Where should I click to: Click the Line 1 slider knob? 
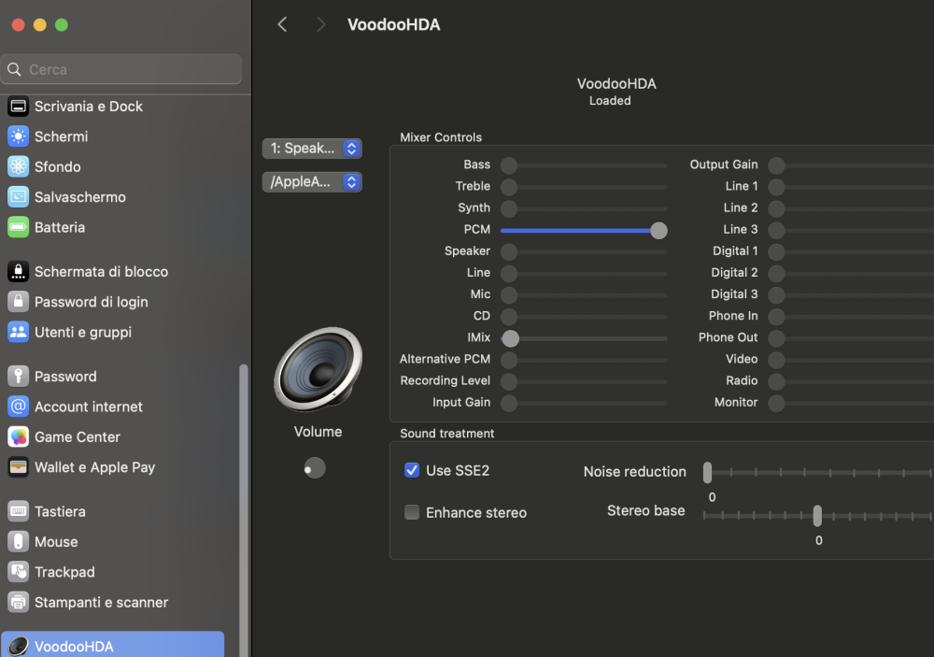776,187
